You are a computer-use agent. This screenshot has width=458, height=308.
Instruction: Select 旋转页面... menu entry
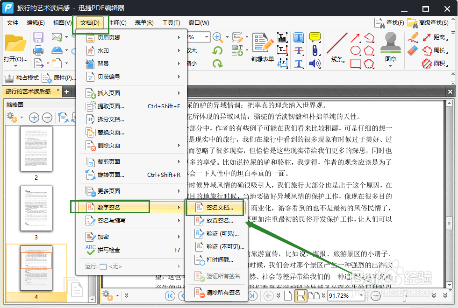click(x=132, y=175)
